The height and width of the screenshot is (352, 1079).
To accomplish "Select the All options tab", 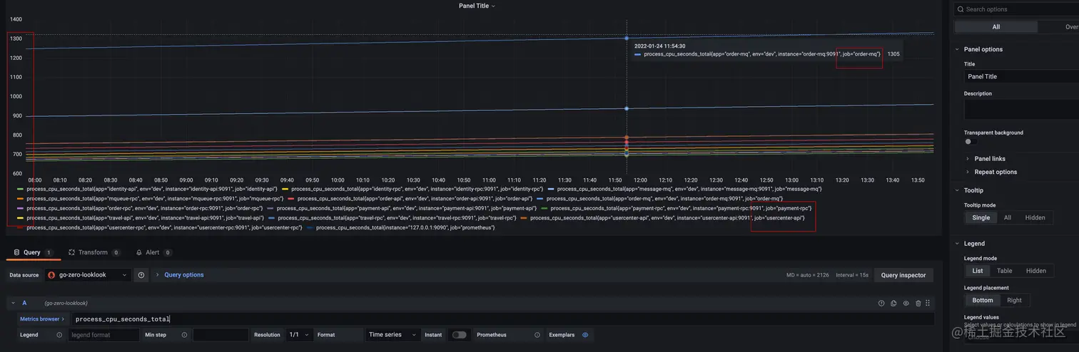I will pyautogui.click(x=996, y=27).
